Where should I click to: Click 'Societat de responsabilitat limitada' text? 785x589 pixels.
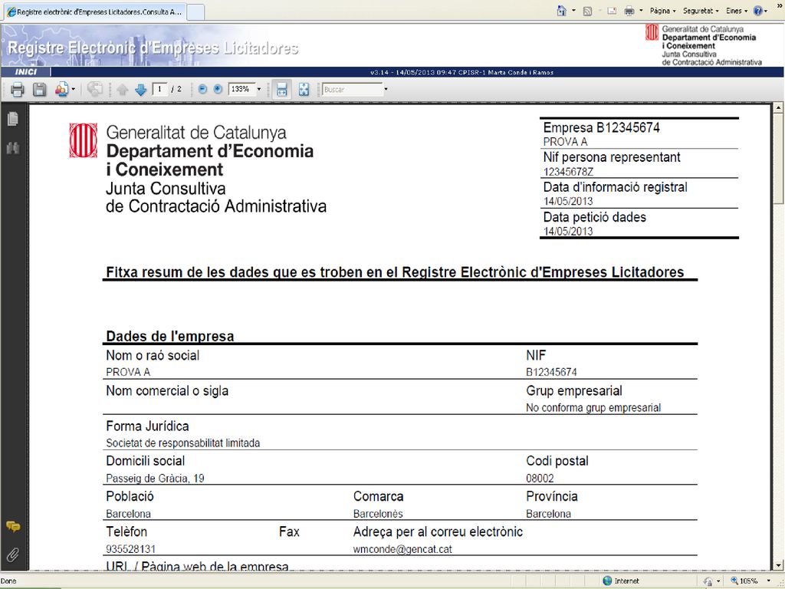click(182, 443)
